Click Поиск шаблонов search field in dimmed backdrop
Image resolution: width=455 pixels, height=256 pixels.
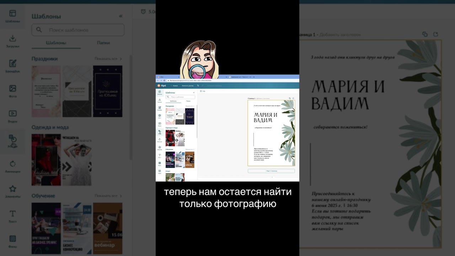tap(78, 30)
